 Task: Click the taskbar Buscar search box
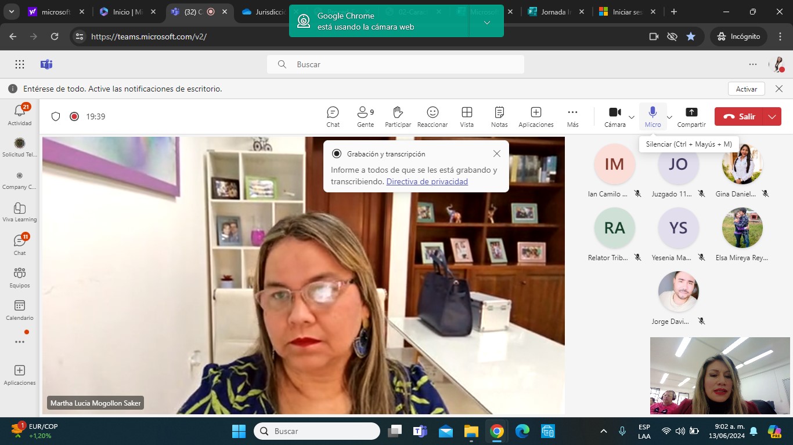click(x=317, y=431)
